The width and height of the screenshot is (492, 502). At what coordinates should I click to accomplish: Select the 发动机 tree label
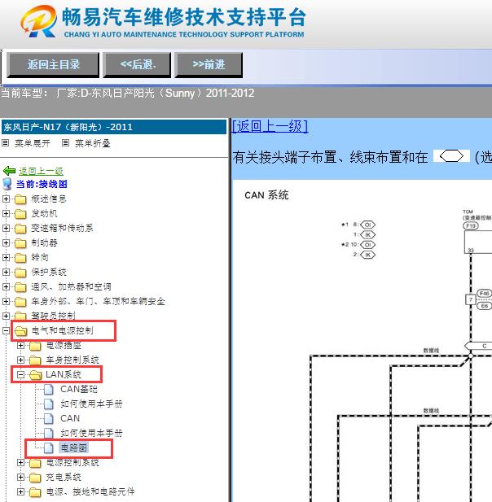pyautogui.click(x=44, y=213)
